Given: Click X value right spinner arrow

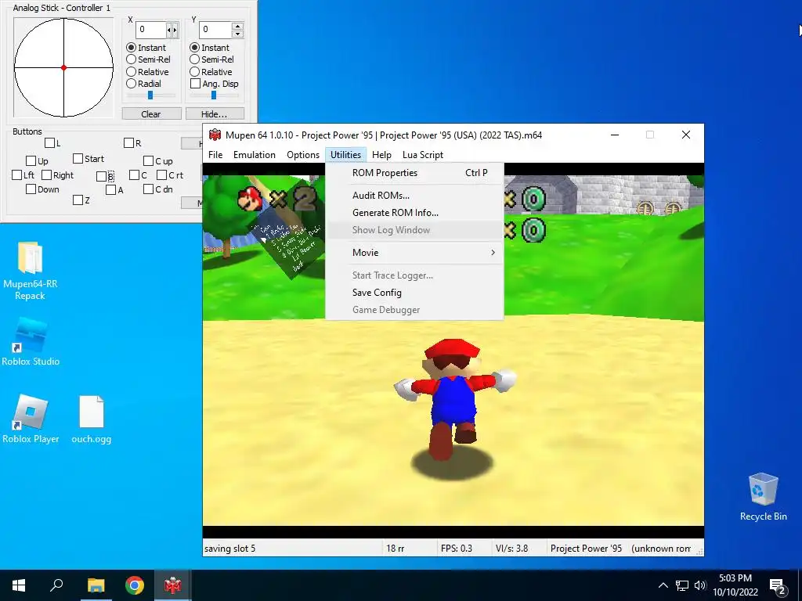Looking at the screenshot, I should tap(175, 30).
